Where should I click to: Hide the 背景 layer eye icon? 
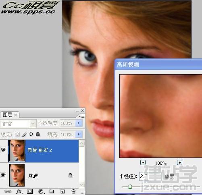(3, 175)
